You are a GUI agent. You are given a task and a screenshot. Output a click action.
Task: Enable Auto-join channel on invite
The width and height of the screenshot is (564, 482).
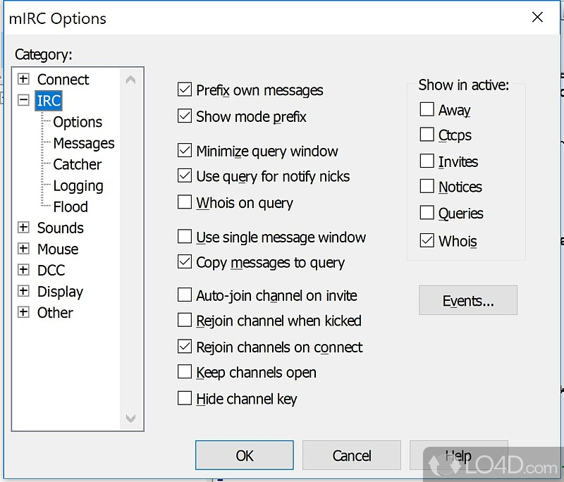click(x=185, y=295)
